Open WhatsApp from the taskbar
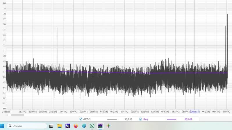Image resolution: width=232 pixels, height=130 pixels. [x=92, y=126]
